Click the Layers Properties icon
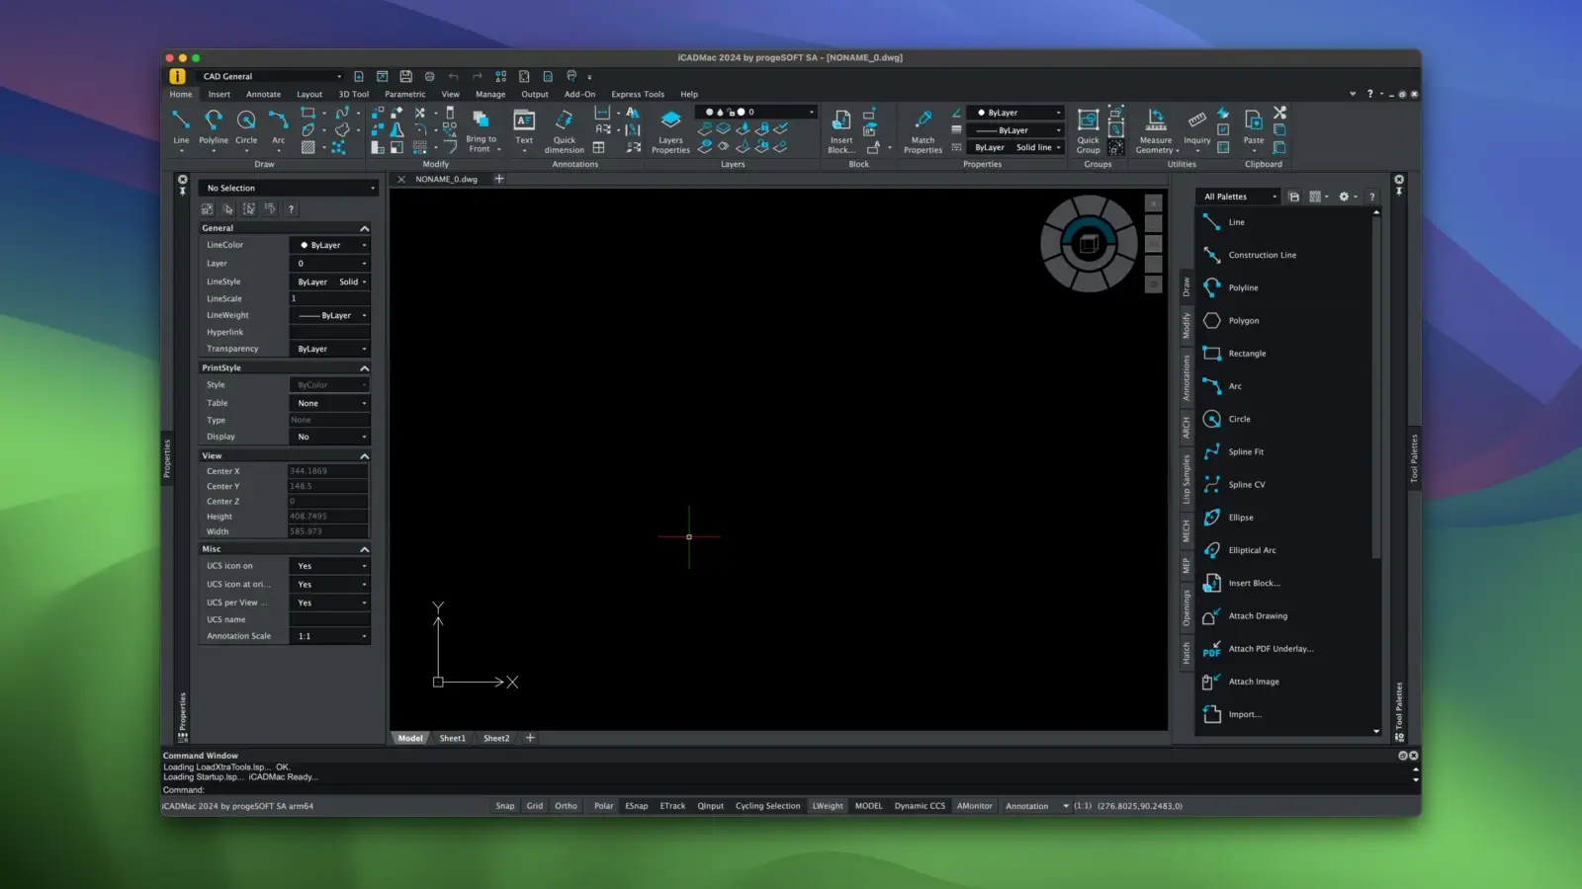This screenshot has height=889, width=1582. pos(670,121)
